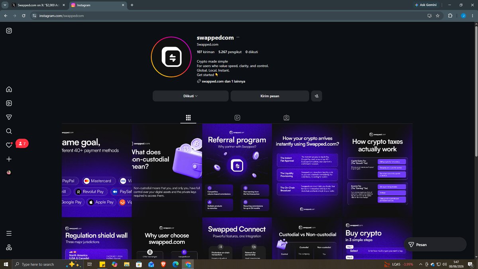Open Why user choose swapped.com post
Image resolution: width=478 pixels, height=269 pixels.
(x=167, y=238)
